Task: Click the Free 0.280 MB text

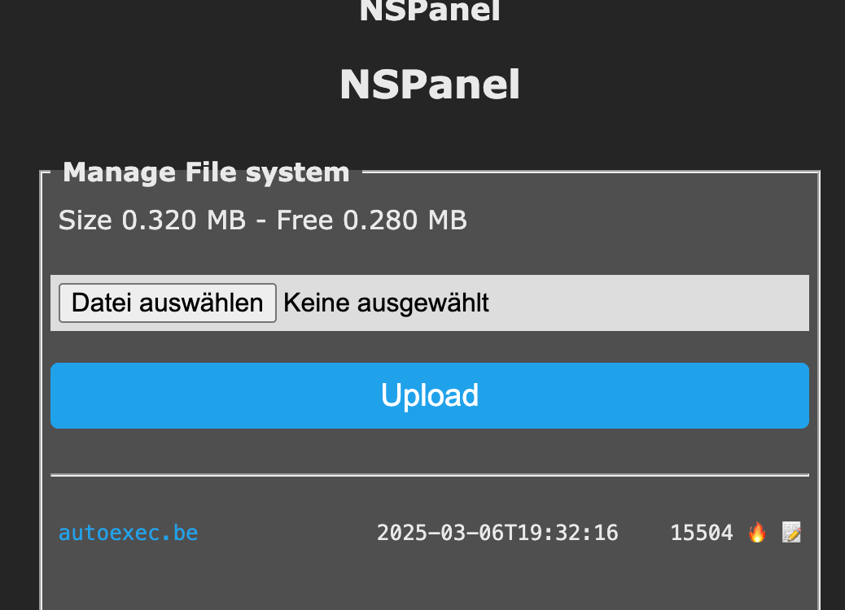Action: [371, 220]
